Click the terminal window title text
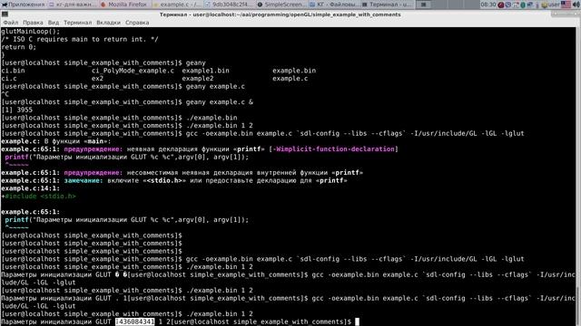The height and width of the screenshot is (326, 581). pyautogui.click(x=281, y=14)
